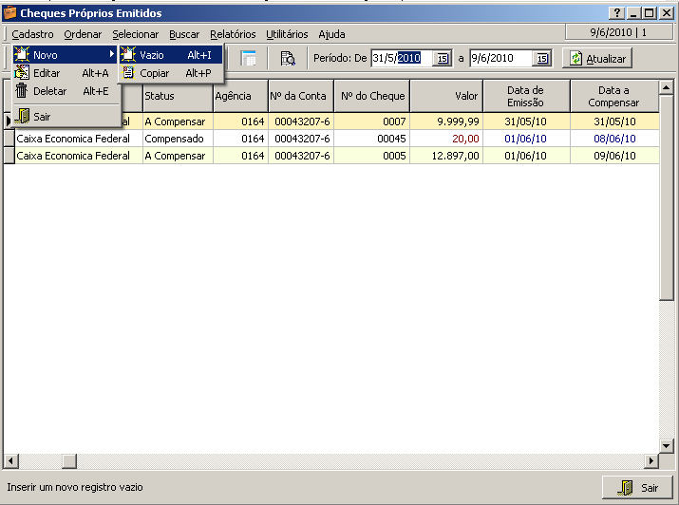This screenshot has height=505, width=679.
Task: Open the end date calendar picker
Action: [541, 59]
